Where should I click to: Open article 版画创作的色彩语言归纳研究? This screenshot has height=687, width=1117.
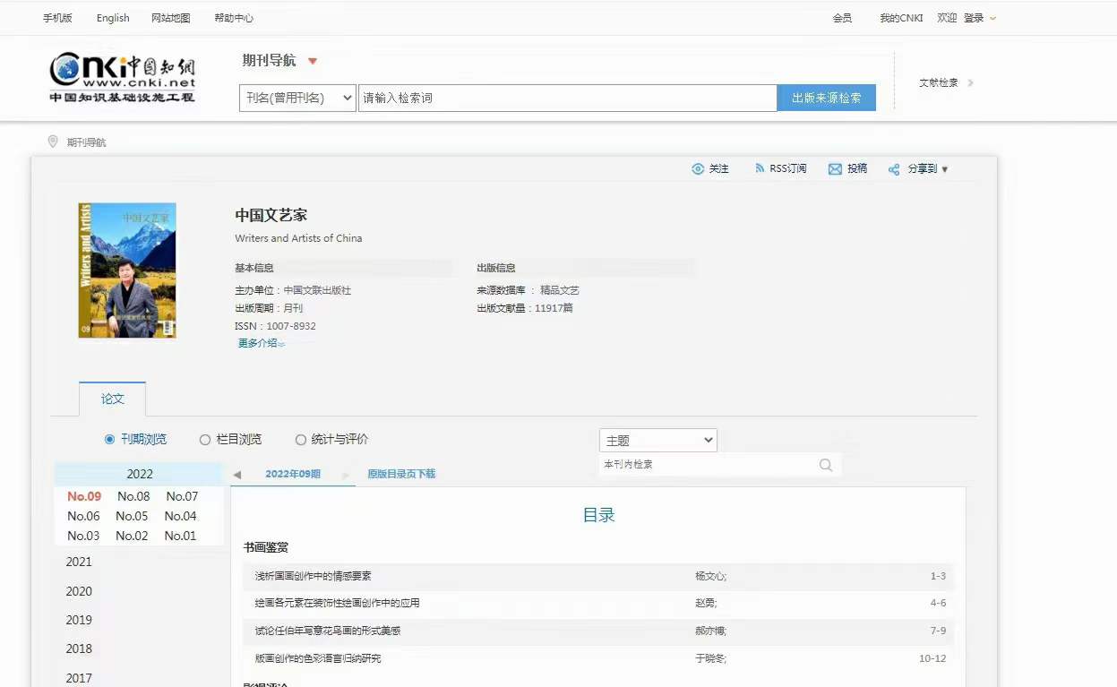318,658
